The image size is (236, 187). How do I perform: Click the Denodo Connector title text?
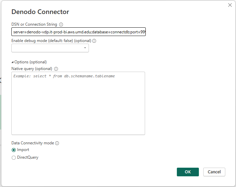[x=40, y=12]
